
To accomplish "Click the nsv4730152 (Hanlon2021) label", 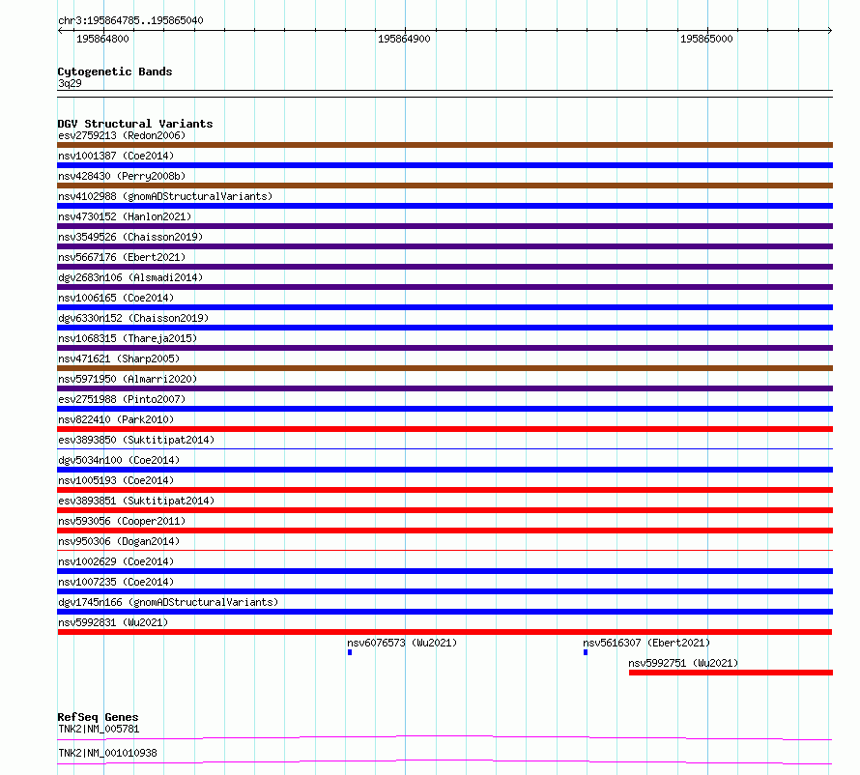I will 125,216.
